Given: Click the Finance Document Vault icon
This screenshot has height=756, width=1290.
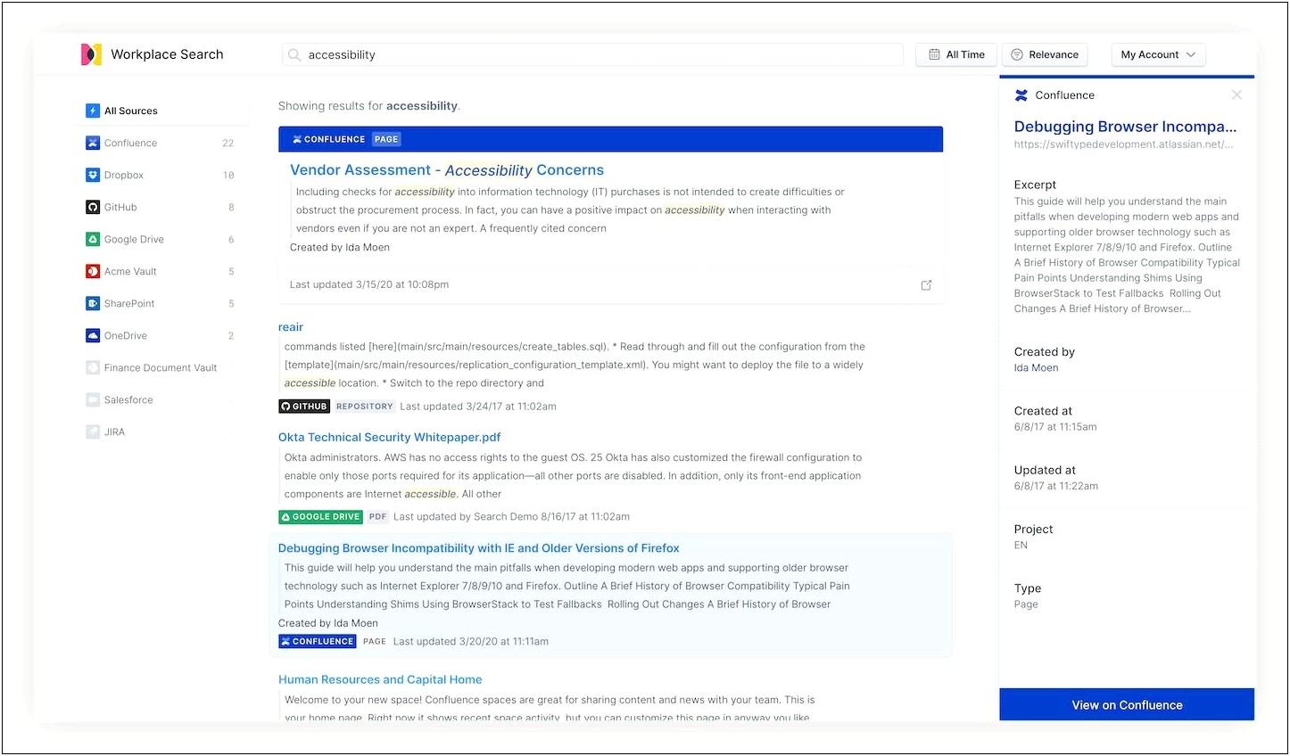Looking at the screenshot, I should (x=93, y=367).
